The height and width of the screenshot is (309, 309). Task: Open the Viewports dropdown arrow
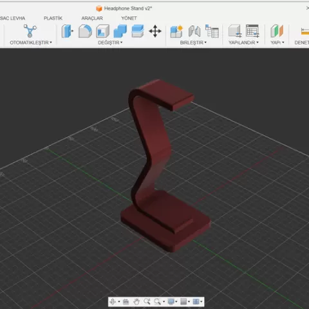tap(201, 302)
